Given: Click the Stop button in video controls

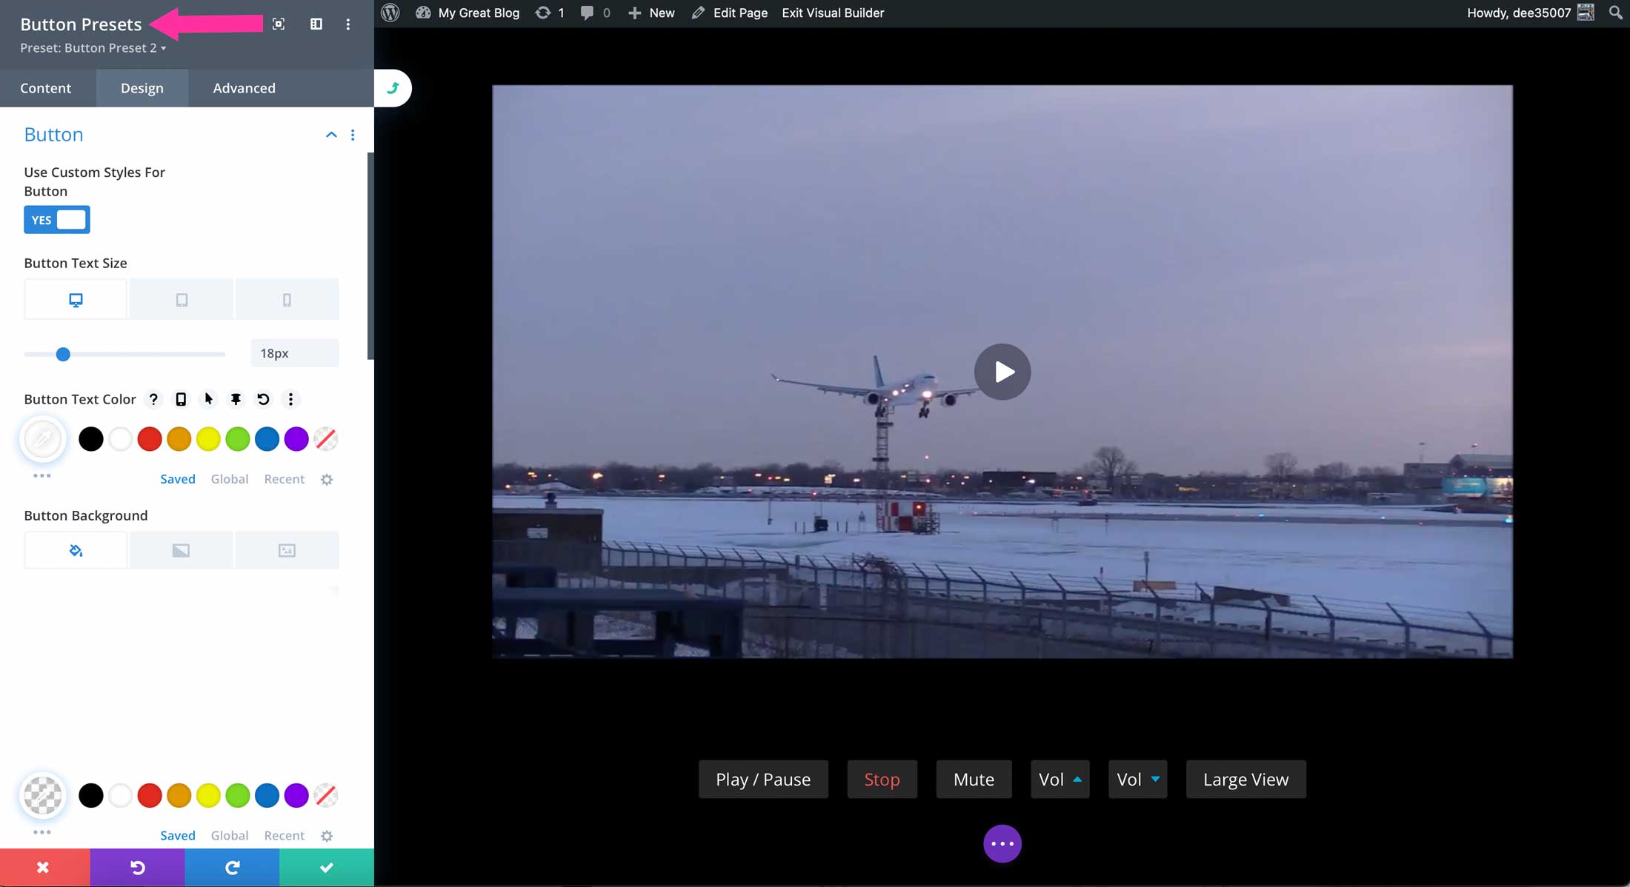Looking at the screenshot, I should tap(882, 779).
